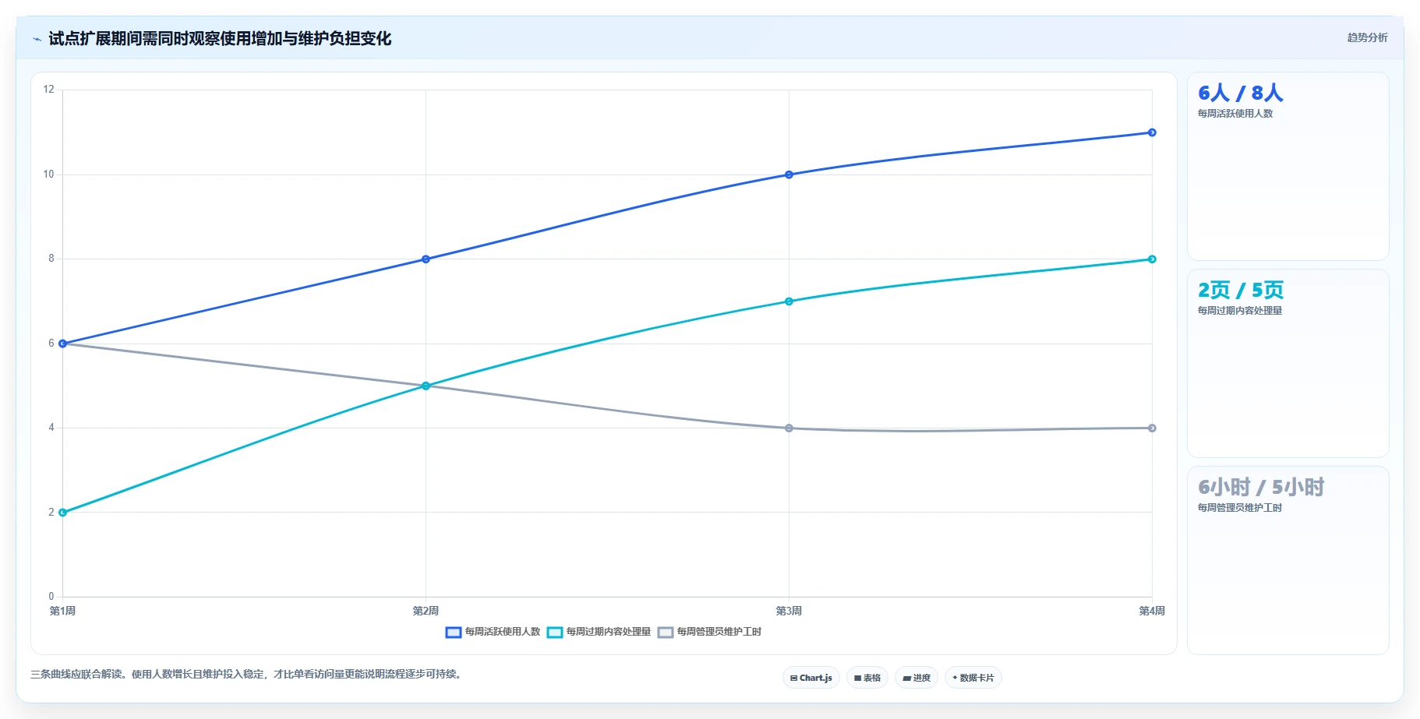The height and width of the screenshot is (719, 1420).
Task: Click the blue 第2周 data point at 8
Action: click(x=426, y=259)
